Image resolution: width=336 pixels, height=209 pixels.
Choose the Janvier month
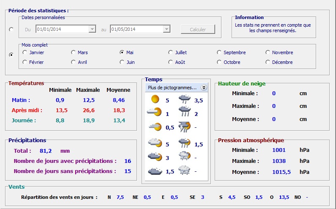(x=33, y=52)
